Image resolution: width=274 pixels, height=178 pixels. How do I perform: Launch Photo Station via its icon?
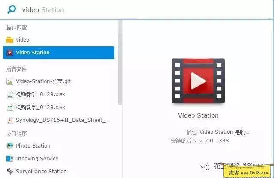pyautogui.click(x=10, y=146)
